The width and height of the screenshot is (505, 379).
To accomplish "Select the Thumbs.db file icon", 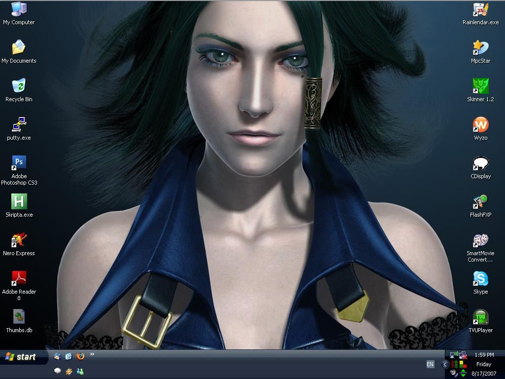I will (x=19, y=321).
